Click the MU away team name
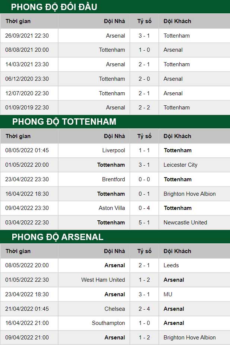This screenshot has width=230, height=345. pos(168,294)
